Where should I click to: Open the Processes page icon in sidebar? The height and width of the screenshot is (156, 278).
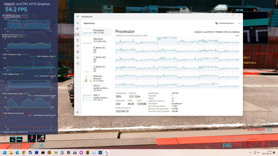[x=77, y=29]
